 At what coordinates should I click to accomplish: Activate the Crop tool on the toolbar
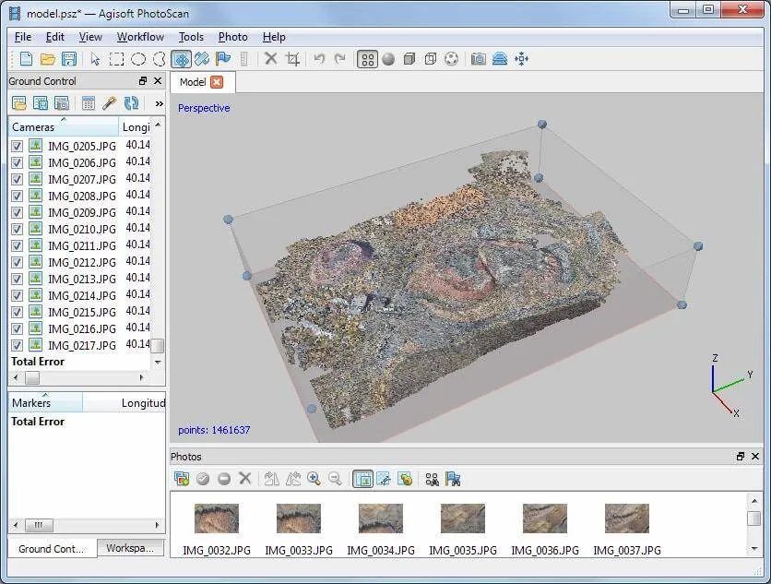[x=292, y=58]
